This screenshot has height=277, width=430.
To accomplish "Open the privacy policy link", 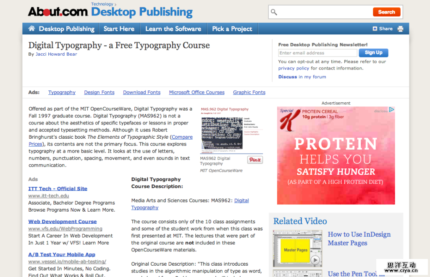I will (x=294, y=68).
